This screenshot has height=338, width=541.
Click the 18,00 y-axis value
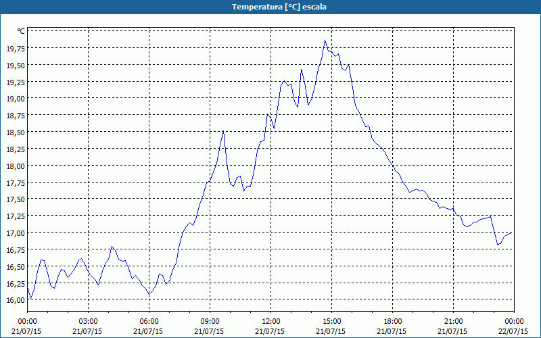(x=16, y=166)
